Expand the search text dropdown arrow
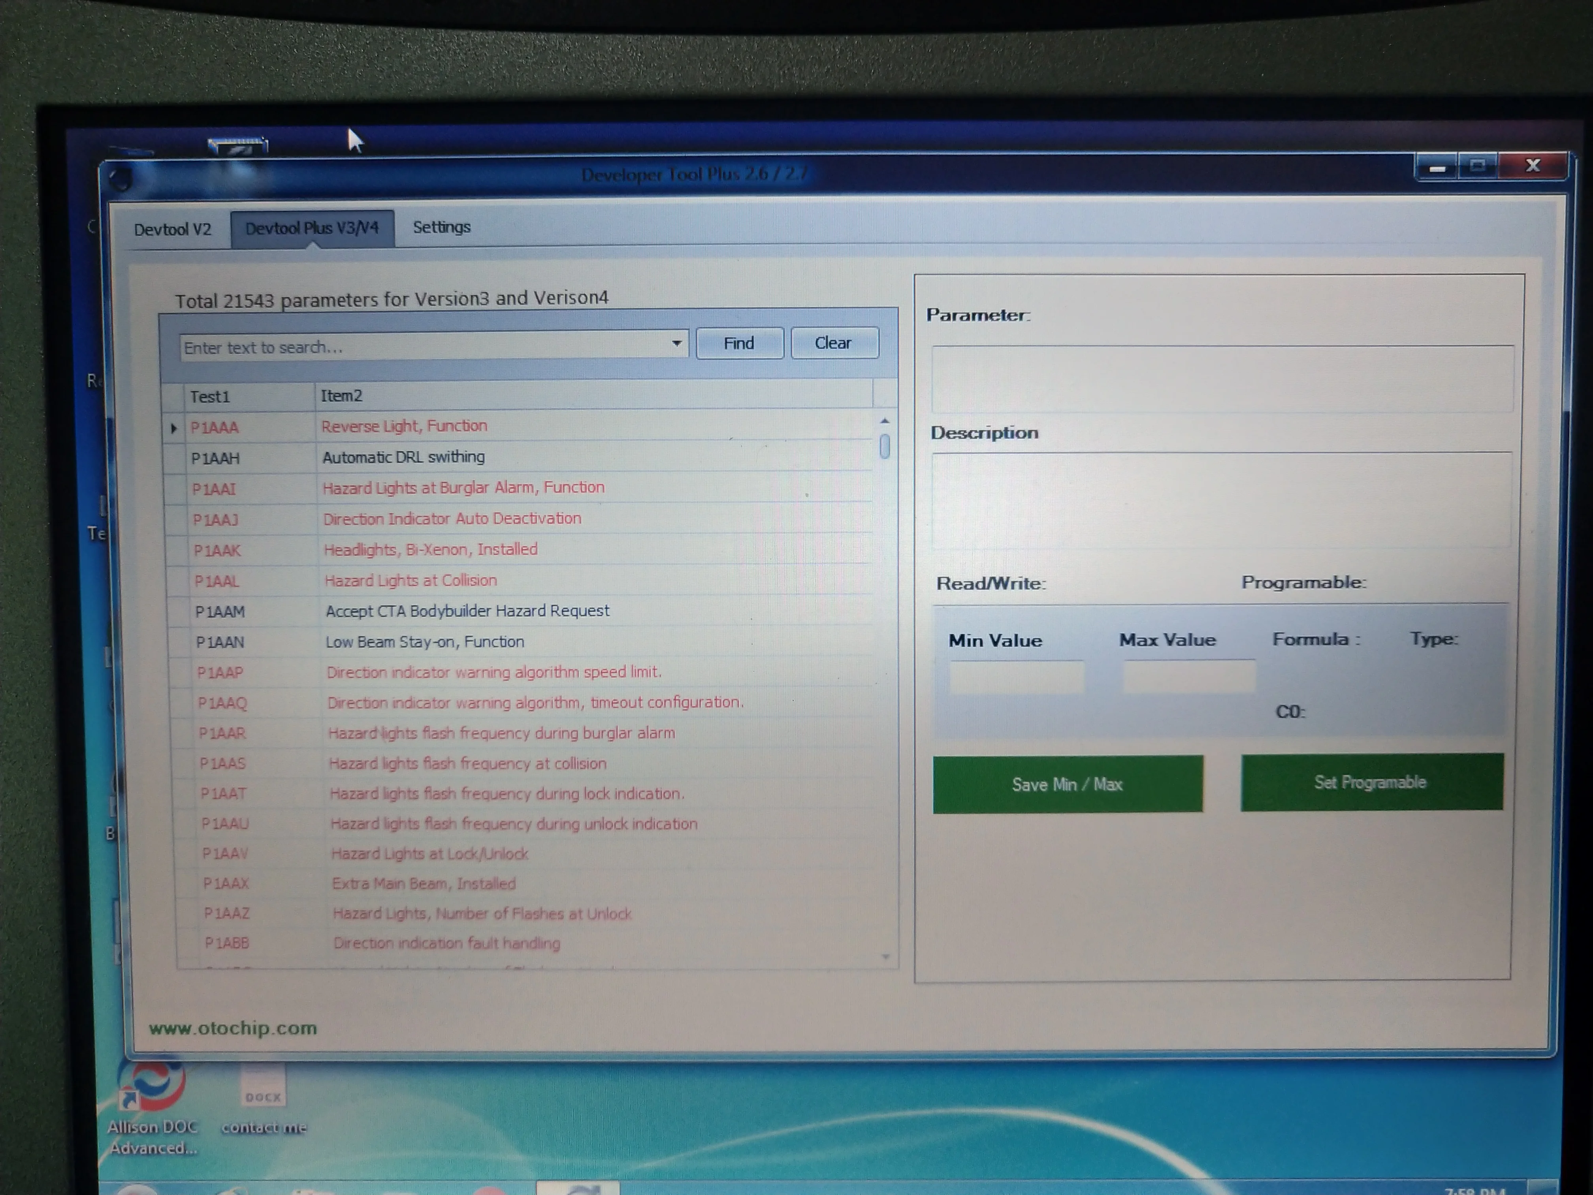The width and height of the screenshot is (1593, 1195). [x=676, y=343]
